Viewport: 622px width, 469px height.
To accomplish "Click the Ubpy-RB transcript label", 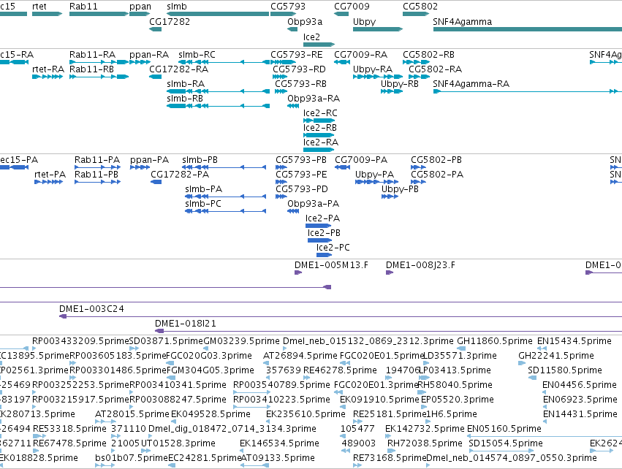I will click(x=400, y=84).
